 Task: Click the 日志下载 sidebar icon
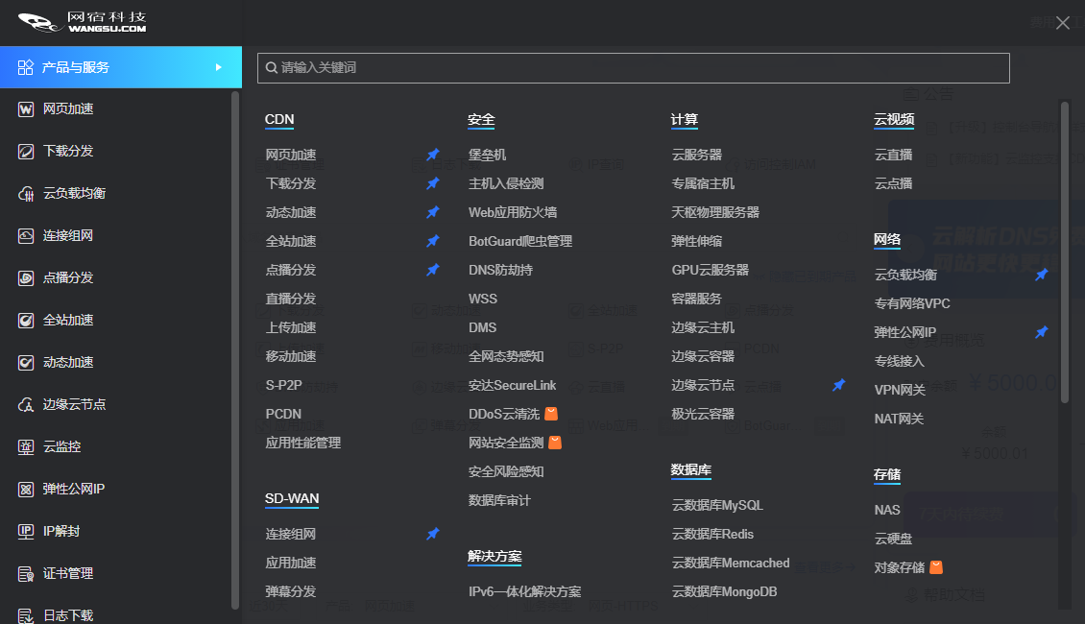[26, 615]
